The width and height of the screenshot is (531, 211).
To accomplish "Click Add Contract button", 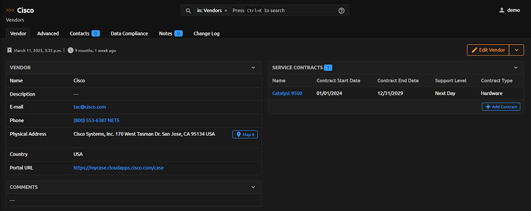I will [x=500, y=107].
